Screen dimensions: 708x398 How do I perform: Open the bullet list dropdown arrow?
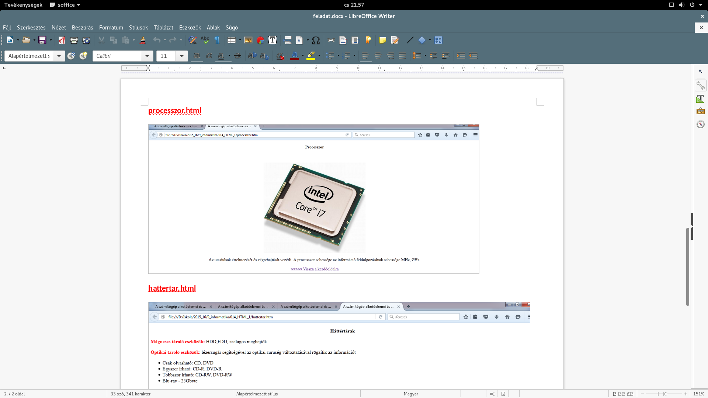click(338, 56)
